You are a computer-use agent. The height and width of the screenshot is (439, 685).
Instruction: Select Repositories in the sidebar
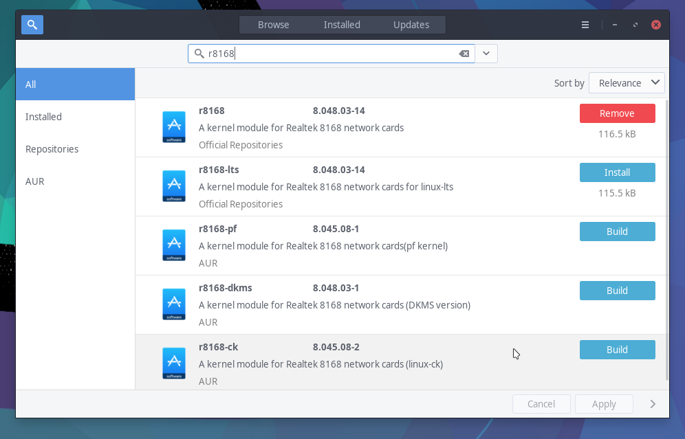click(x=52, y=149)
